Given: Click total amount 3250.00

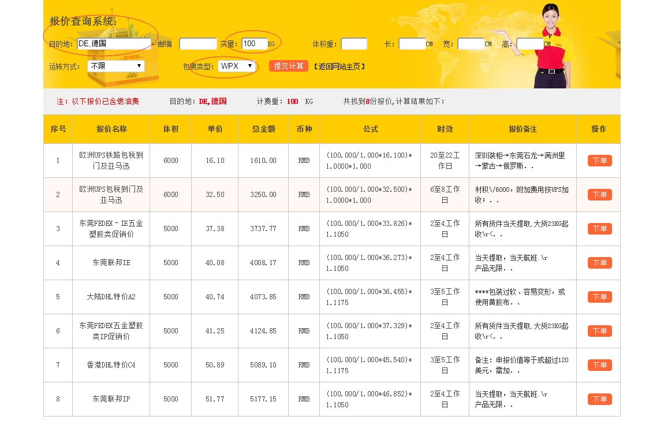Looking at the screenshot, I should coord(263,195).
